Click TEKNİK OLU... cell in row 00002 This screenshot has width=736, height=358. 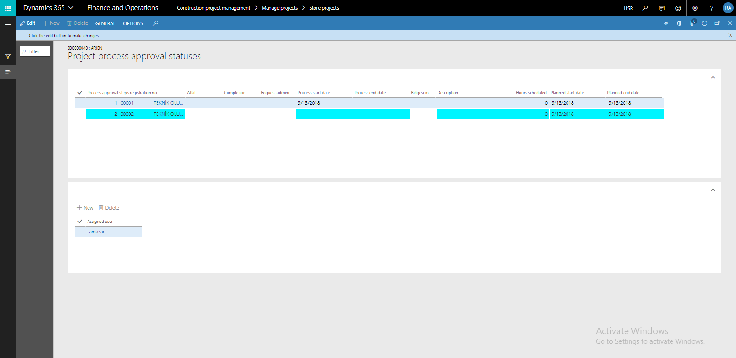coord(169,114)
